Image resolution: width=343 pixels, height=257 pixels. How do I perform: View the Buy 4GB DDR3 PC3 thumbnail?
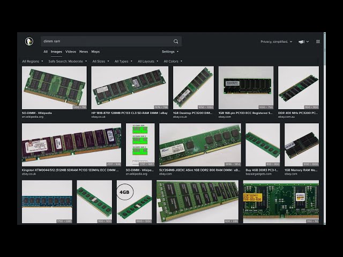click(263, 145)
